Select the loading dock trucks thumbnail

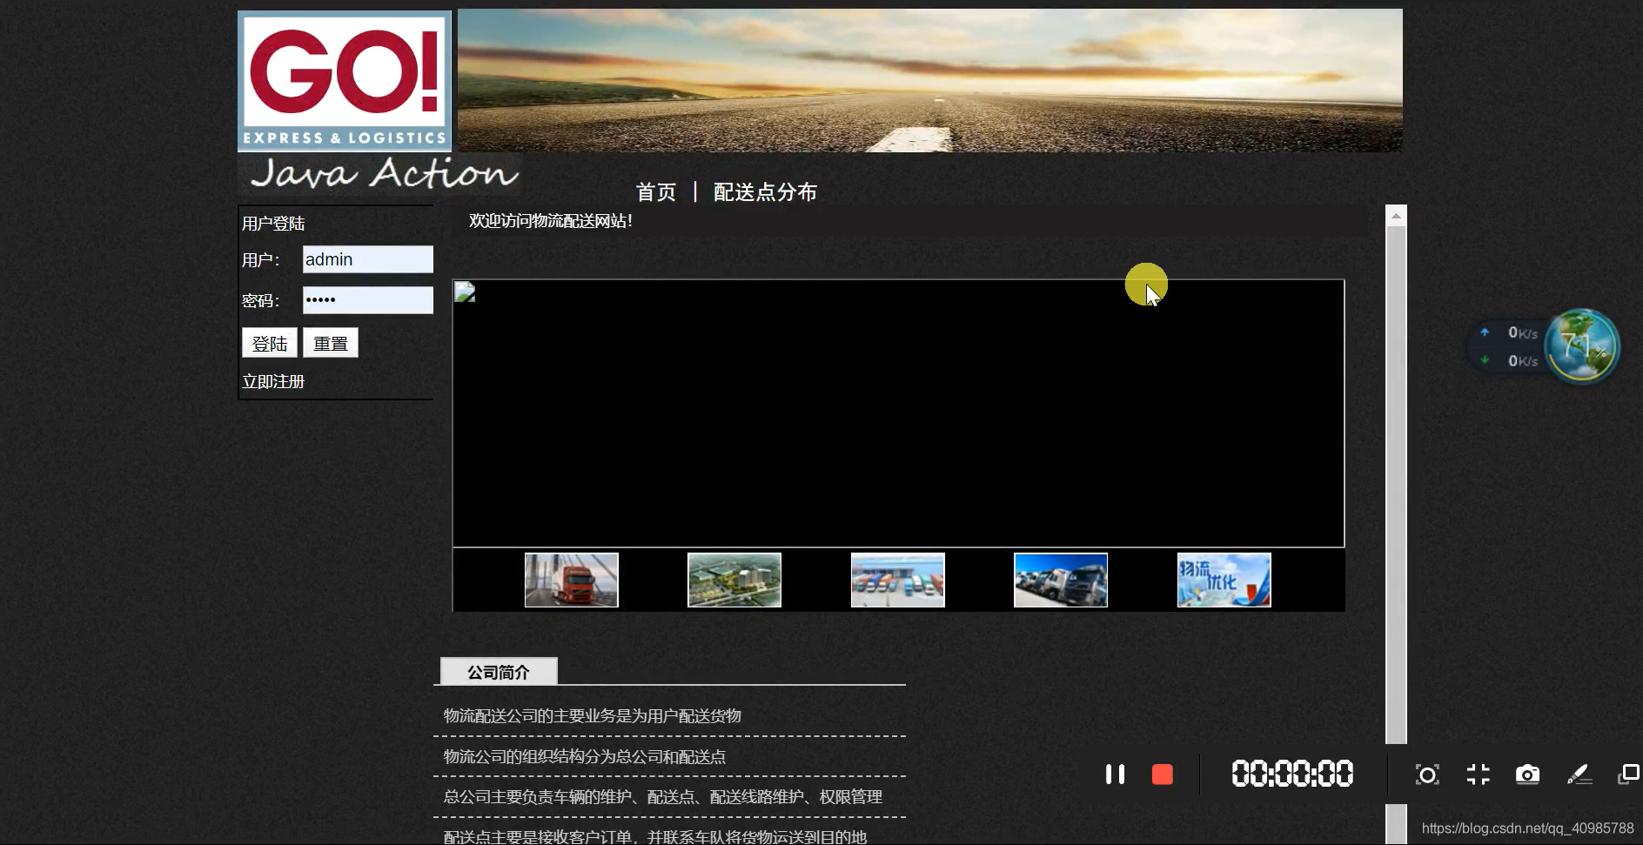pos(897,580)
